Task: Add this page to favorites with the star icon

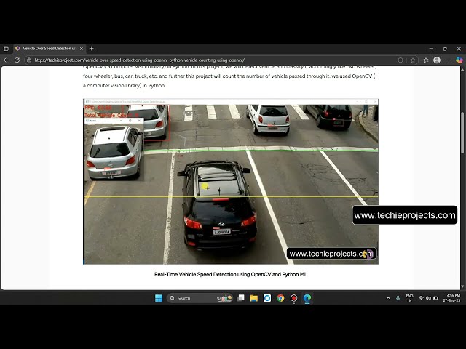Action: [x=413, y=60]
